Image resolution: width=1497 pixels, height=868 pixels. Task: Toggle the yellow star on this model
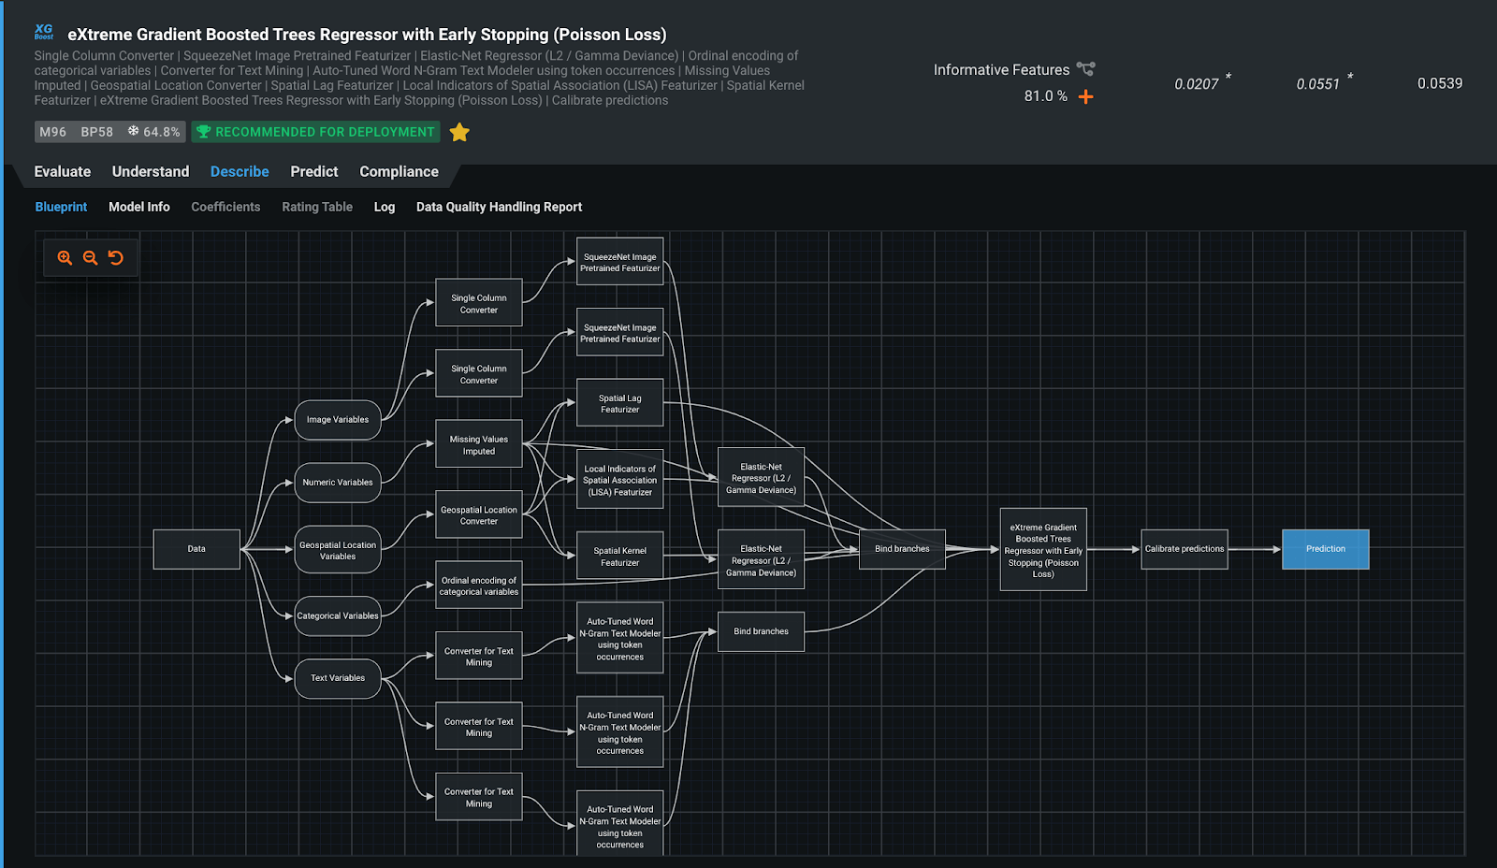459,133
